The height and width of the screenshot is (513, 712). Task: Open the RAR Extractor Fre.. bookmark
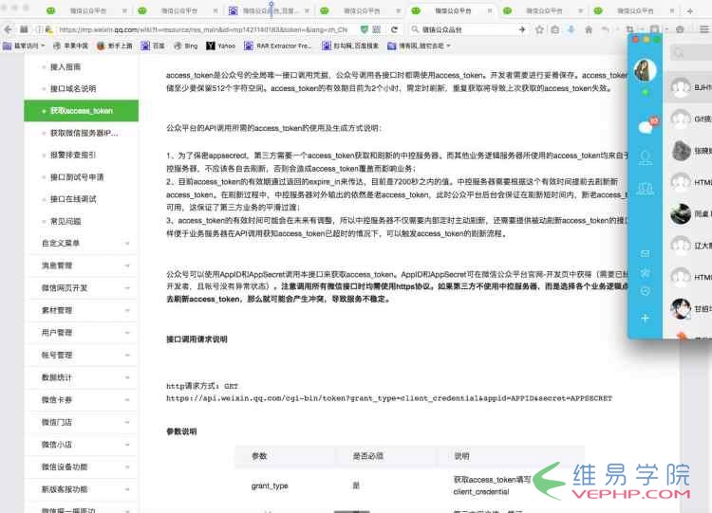click(278, 46)
